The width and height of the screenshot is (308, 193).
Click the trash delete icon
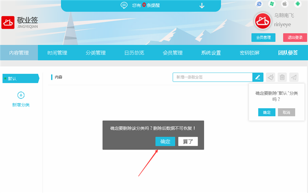(x=282, y=77)
